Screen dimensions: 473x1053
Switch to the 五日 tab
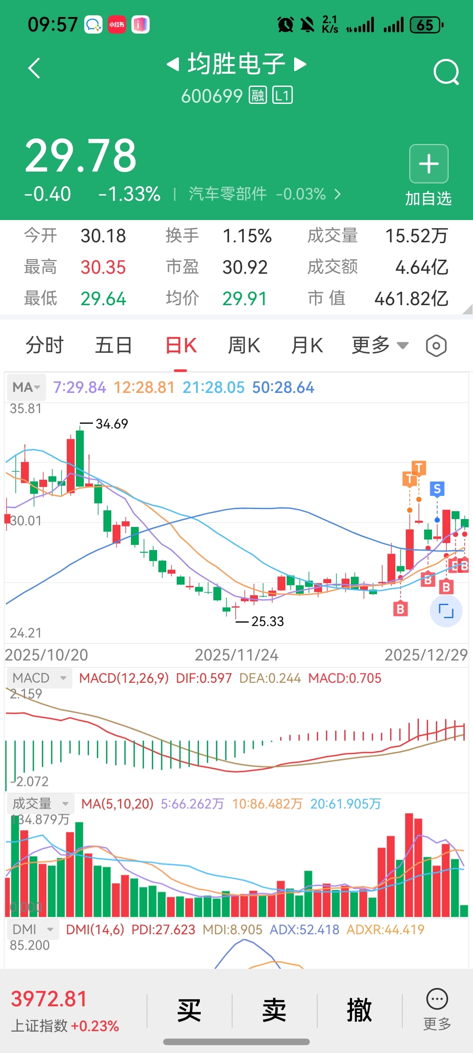click(x=113, y=345)
